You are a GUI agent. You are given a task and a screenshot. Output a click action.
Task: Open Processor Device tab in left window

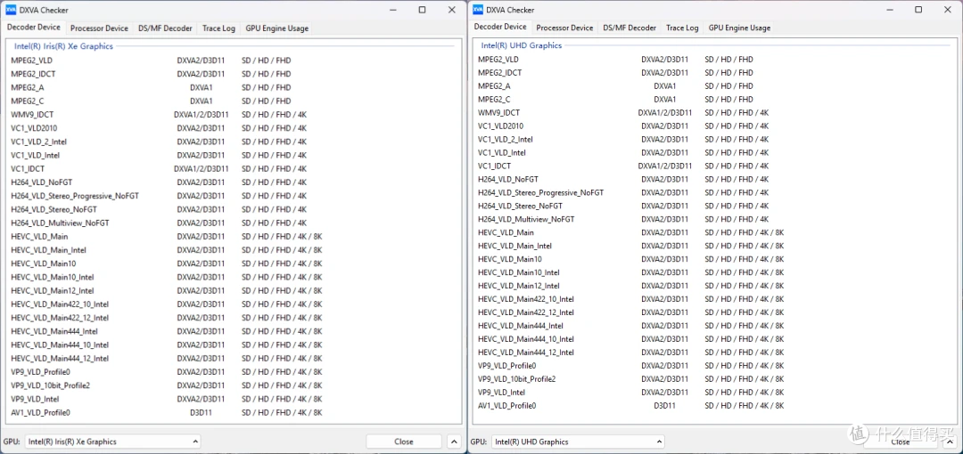pos(99,28)
